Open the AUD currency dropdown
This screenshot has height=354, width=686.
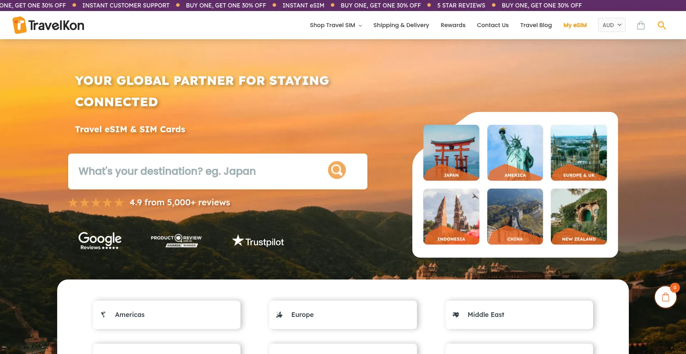click(612, 25)
